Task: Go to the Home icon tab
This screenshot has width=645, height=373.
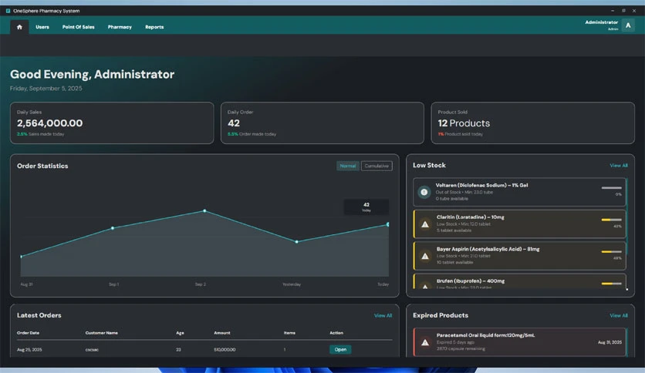Action: pos(19,27)
